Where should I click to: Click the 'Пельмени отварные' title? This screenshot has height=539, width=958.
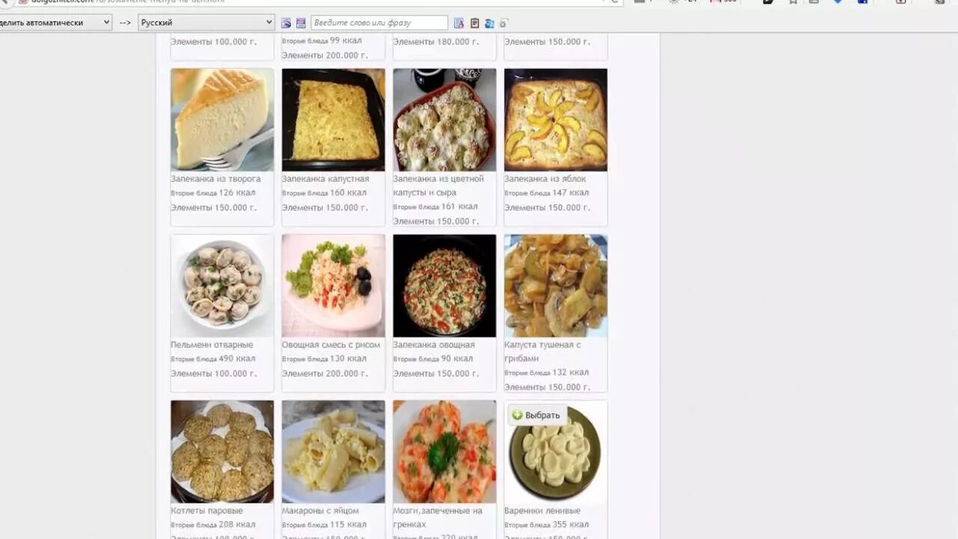[212, 345]
